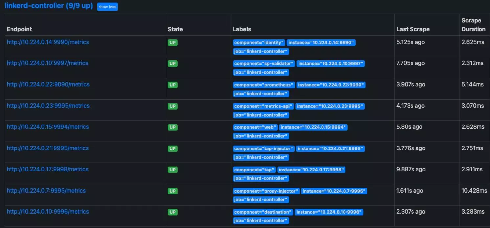Click the UP badge in the web row

click(173, 127)
